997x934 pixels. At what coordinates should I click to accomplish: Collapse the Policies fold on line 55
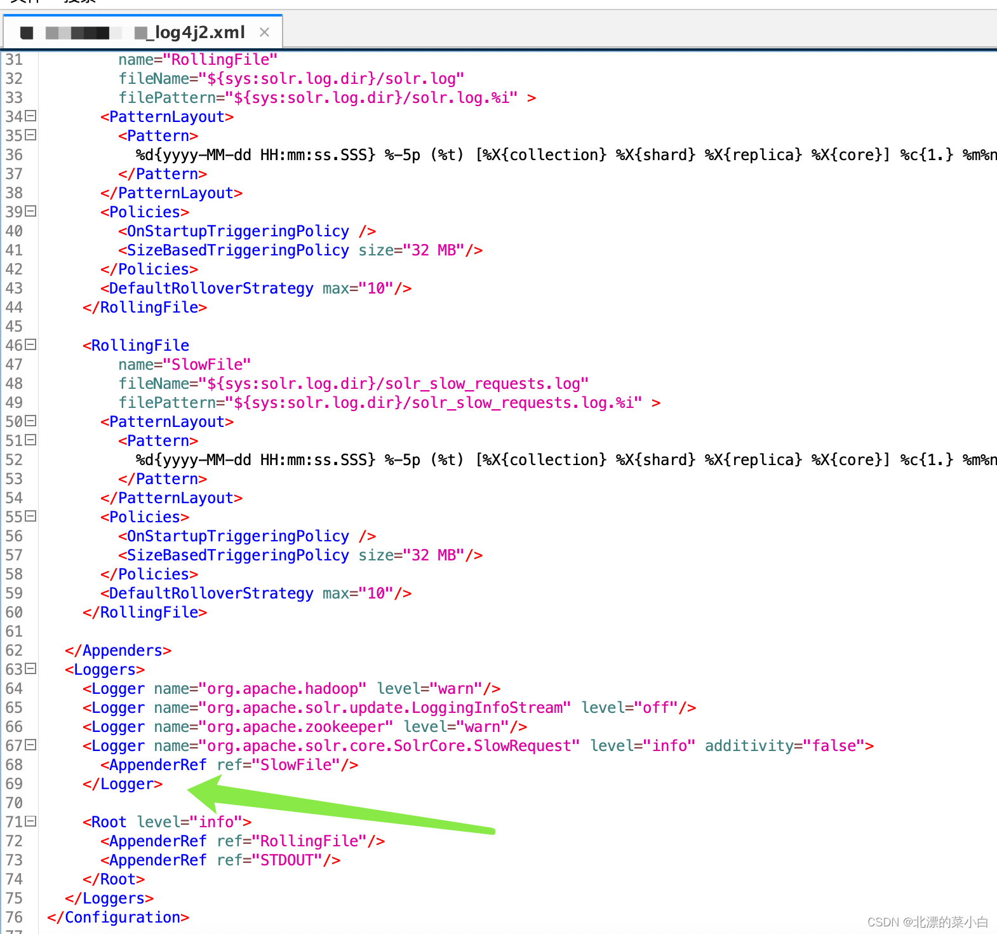[30, 516]
